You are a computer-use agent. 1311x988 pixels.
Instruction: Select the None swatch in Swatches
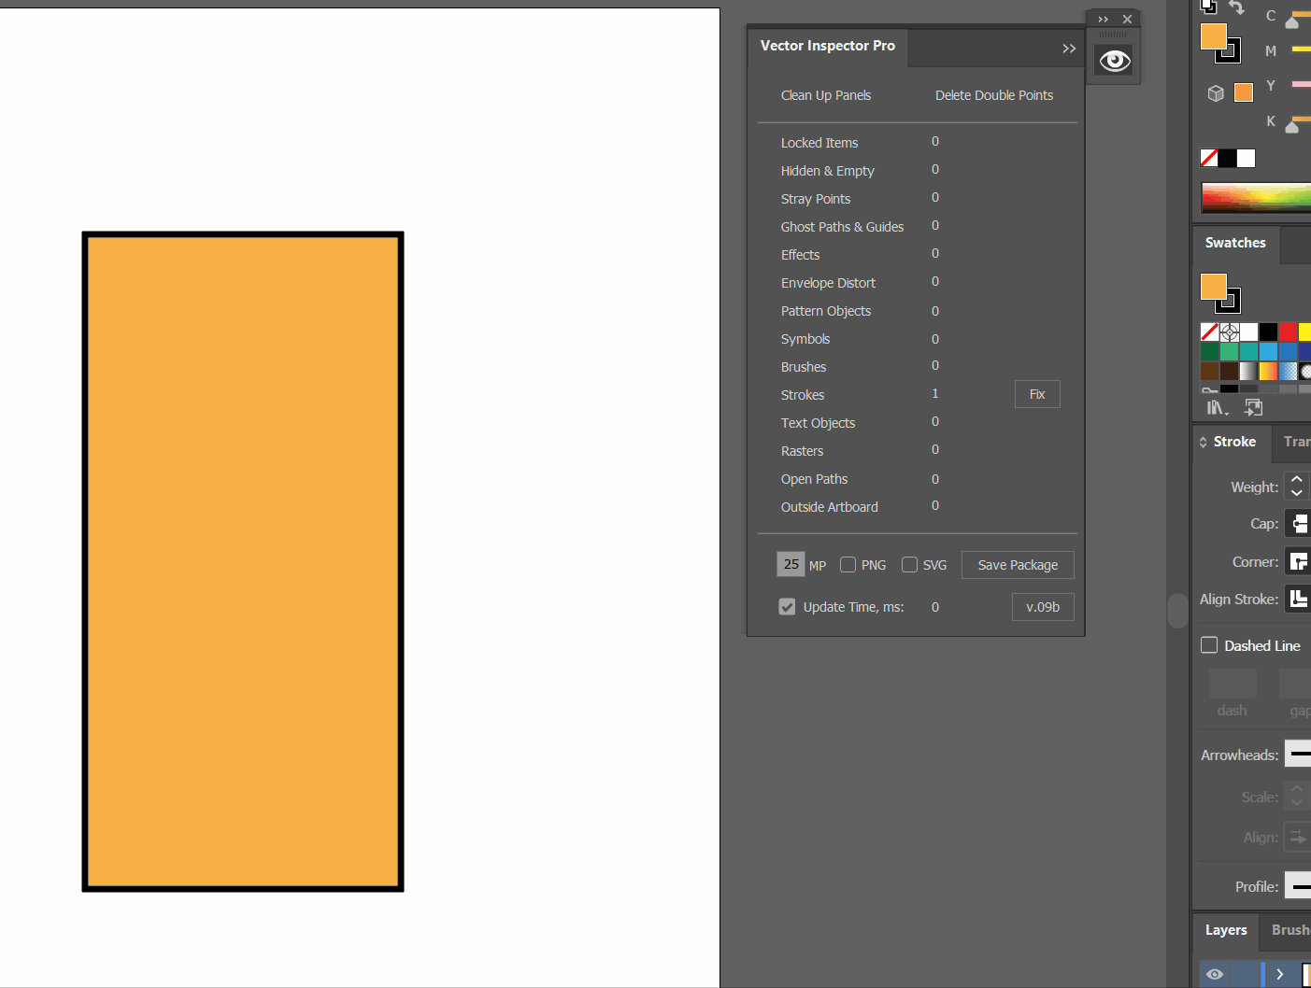(x=1209, y=332)
